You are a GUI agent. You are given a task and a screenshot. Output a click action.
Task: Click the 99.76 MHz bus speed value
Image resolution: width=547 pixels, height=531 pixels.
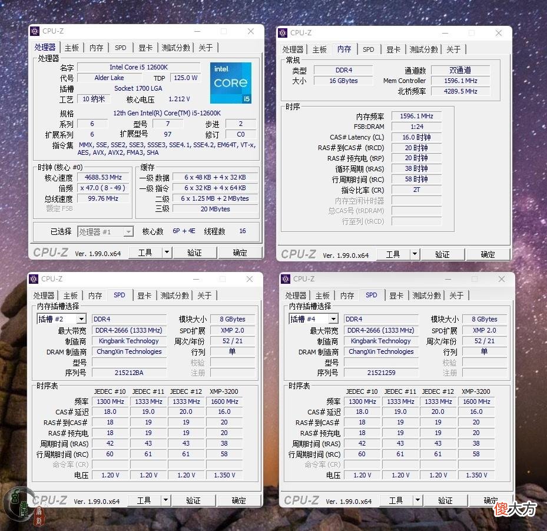point(103,198)
